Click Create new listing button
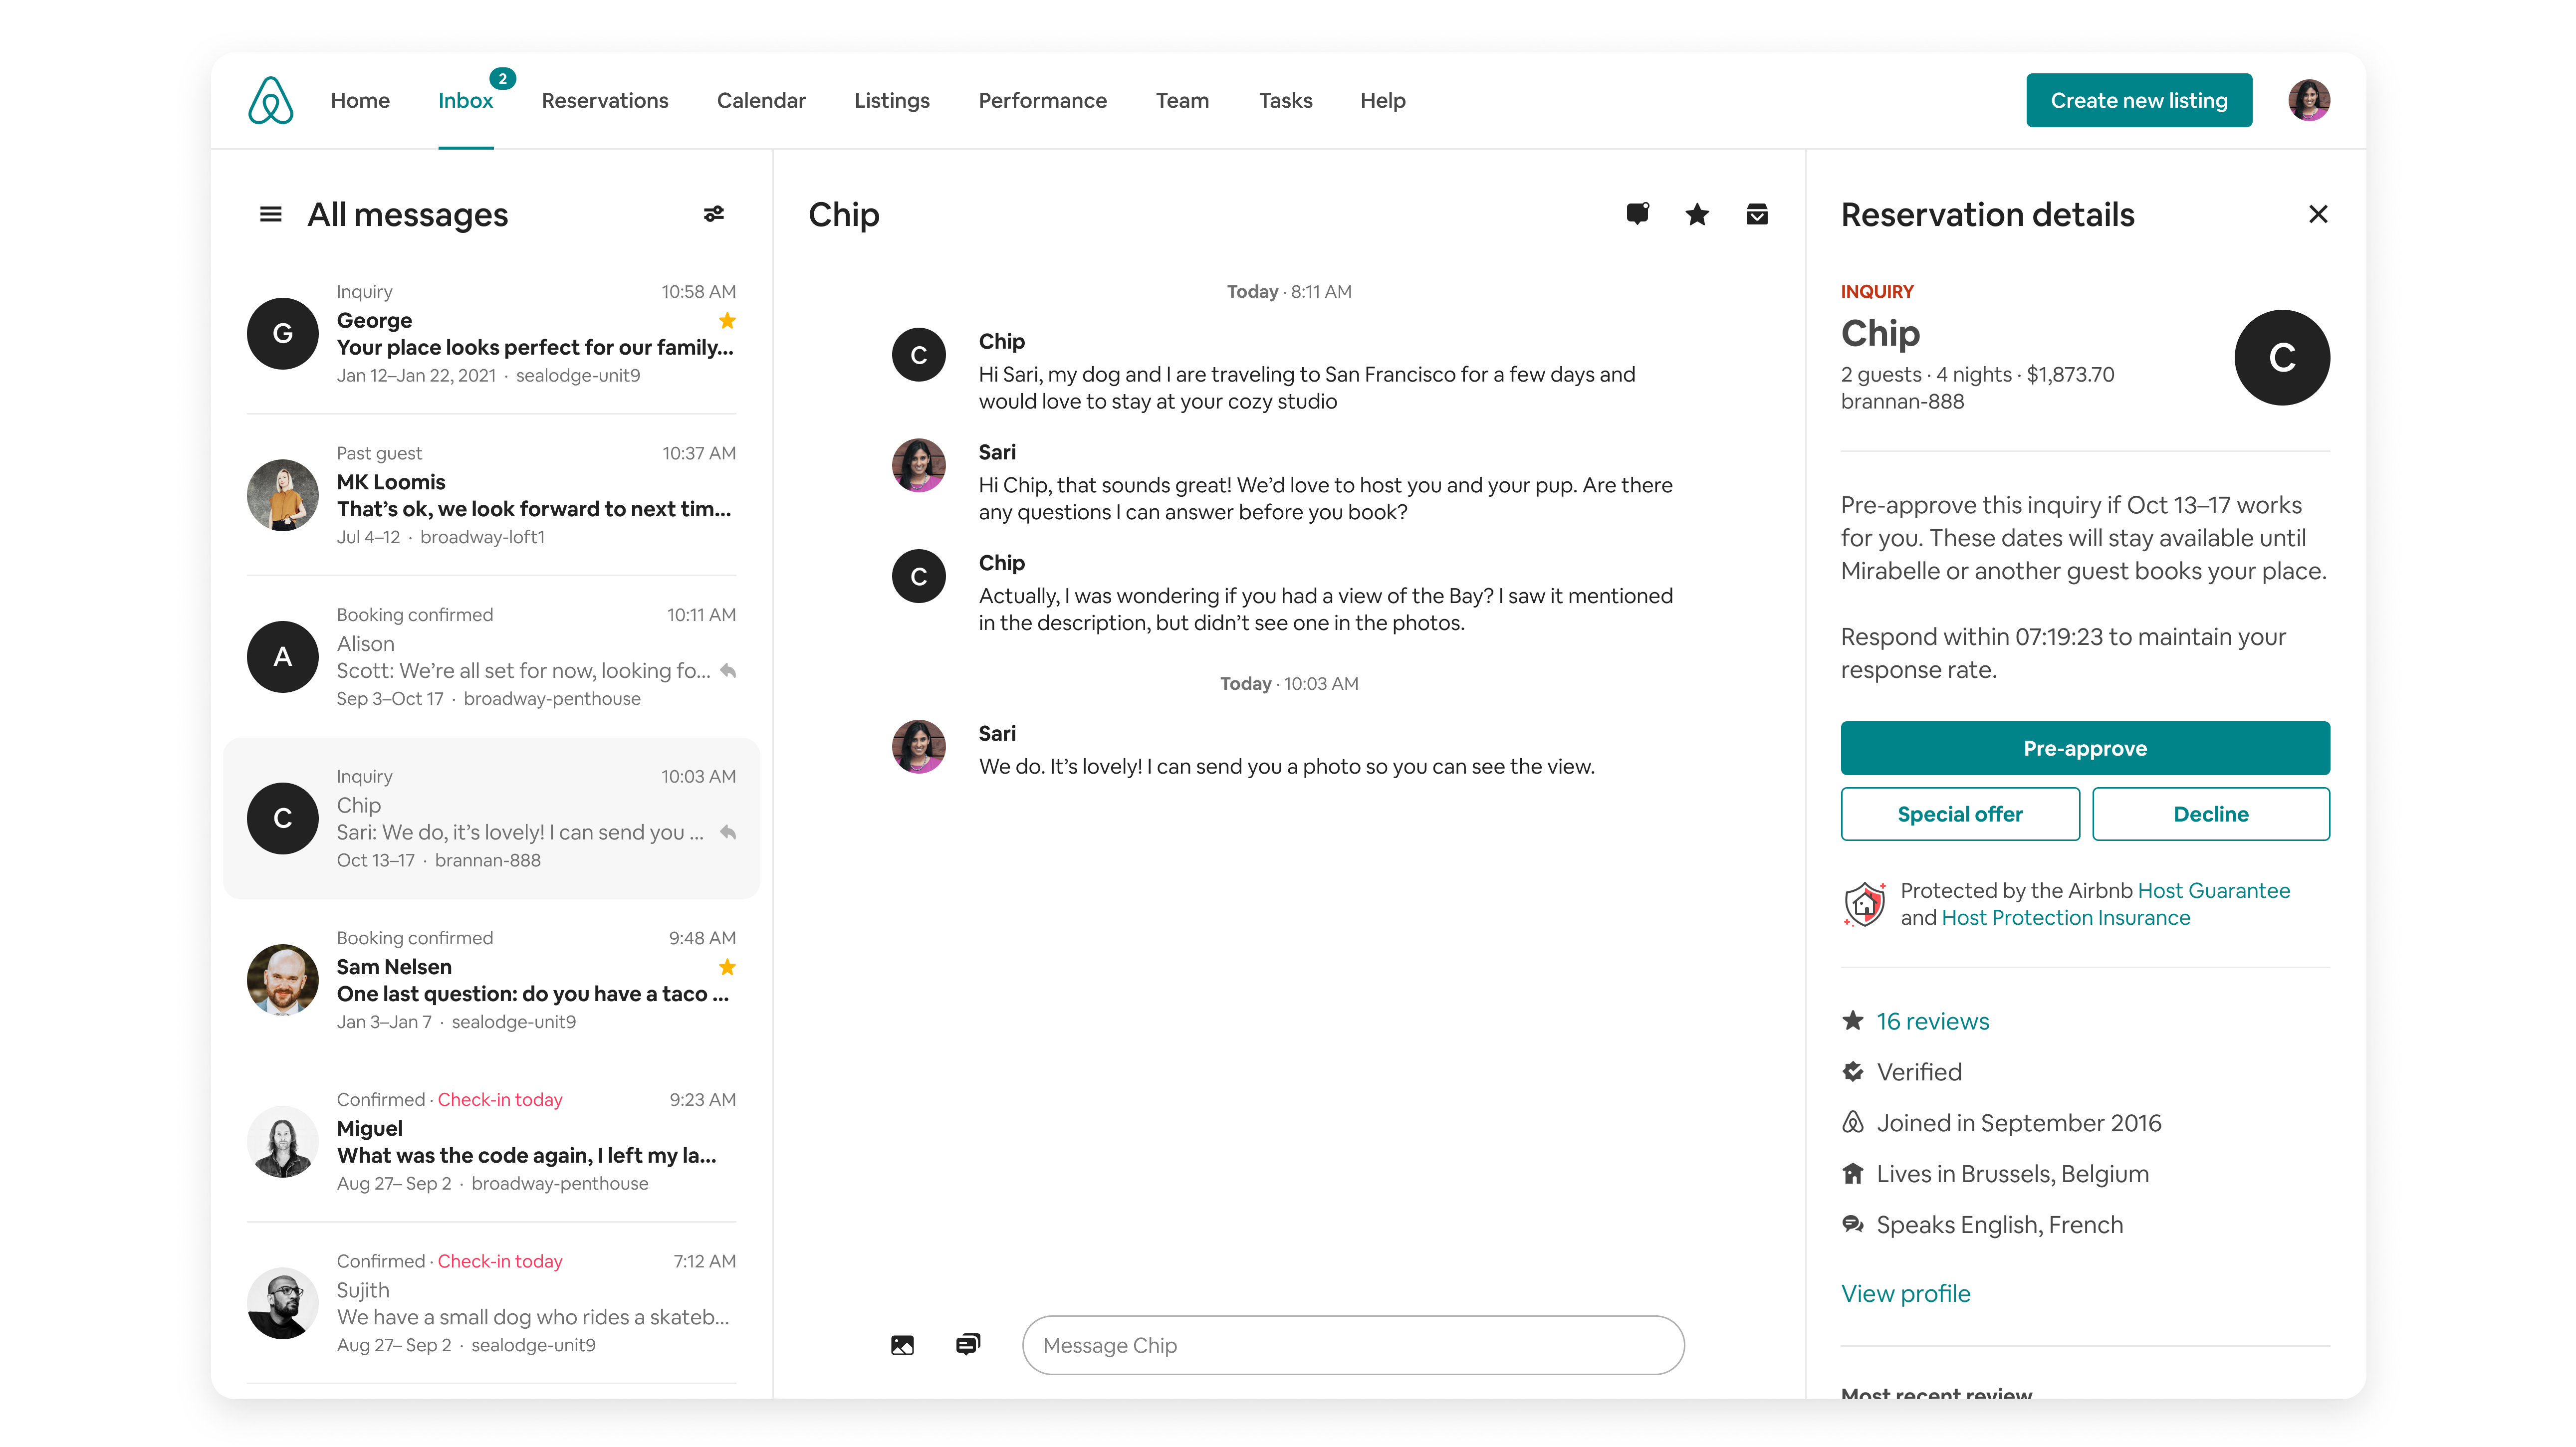 point(2139,100)
